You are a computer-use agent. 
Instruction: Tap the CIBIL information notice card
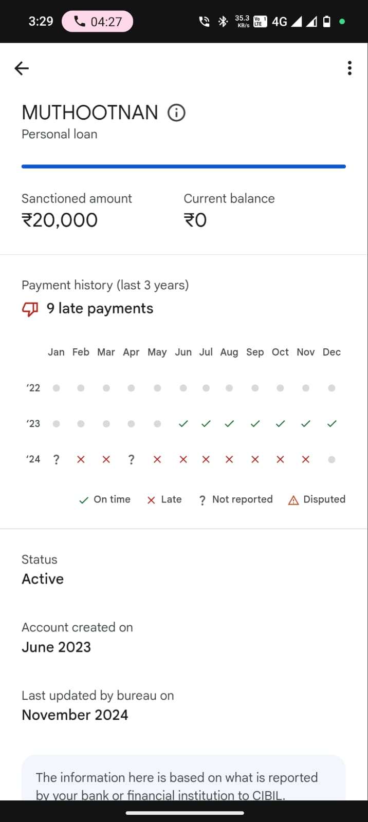click(x=183, y=781)
